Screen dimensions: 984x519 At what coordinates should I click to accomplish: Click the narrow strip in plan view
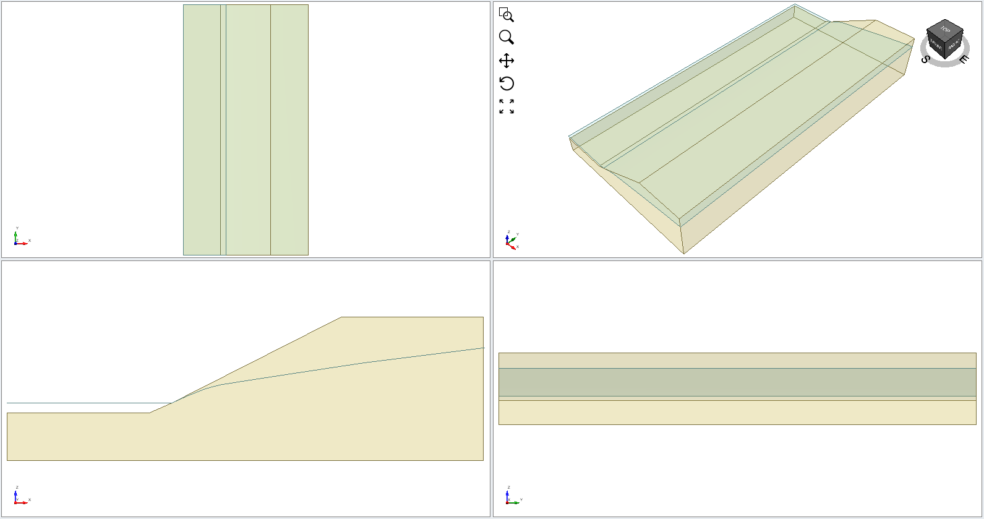[223, 130]
